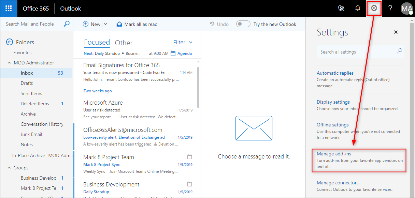Open Automatic replies settings
The width and height of the screenshot is (415, 198).
click(335, 73)
